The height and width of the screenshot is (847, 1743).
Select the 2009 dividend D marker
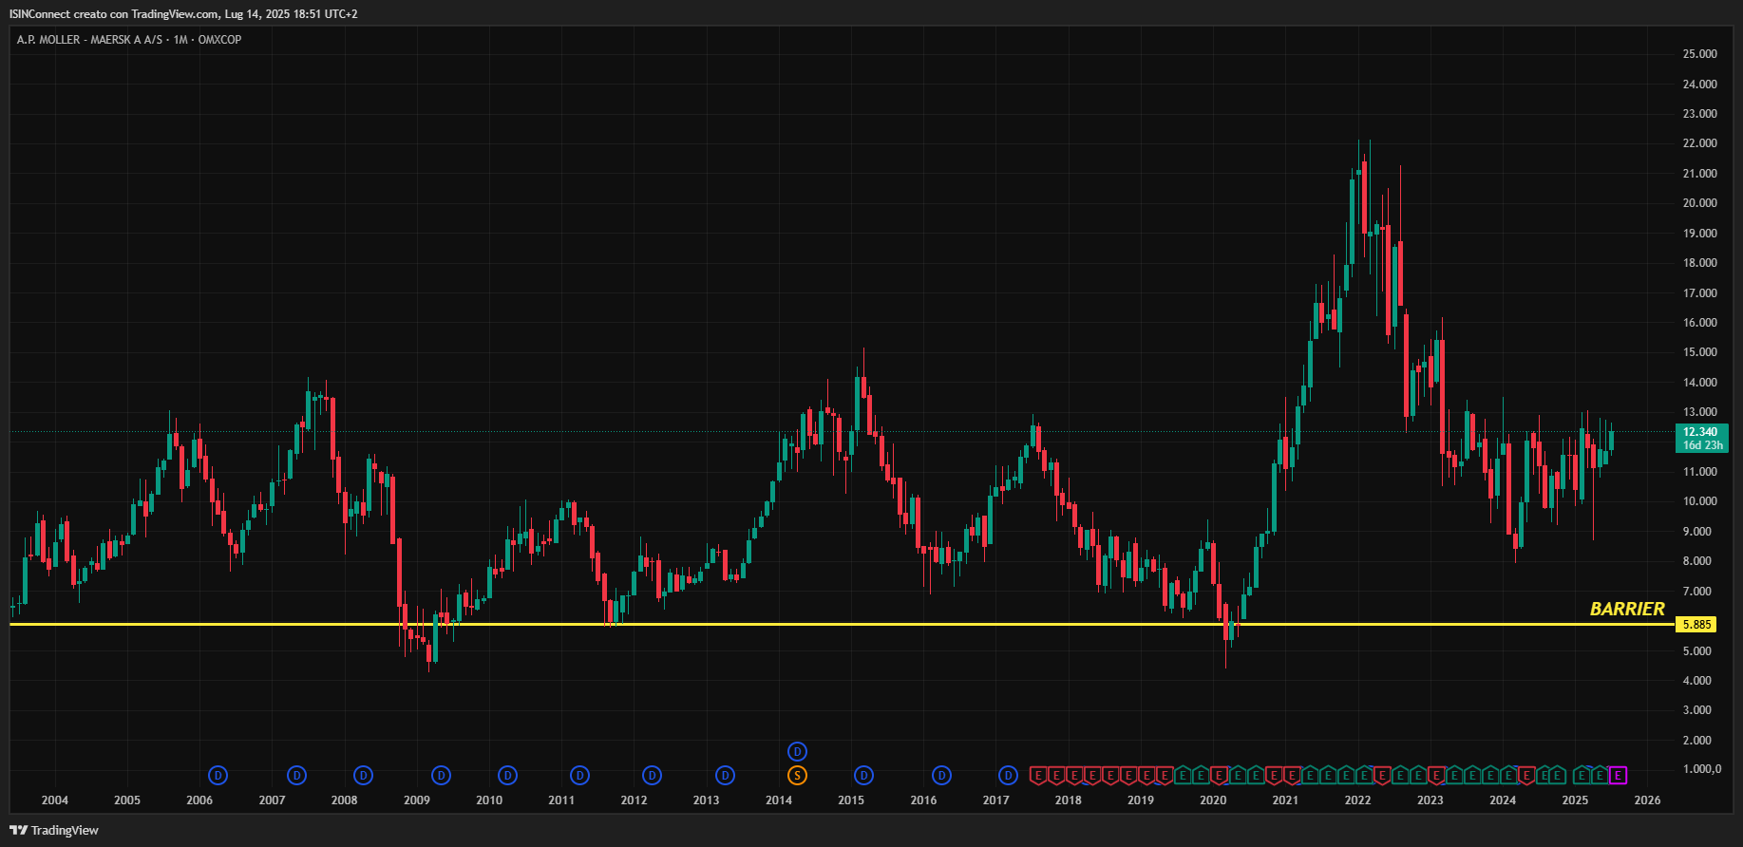coord(441,776)
